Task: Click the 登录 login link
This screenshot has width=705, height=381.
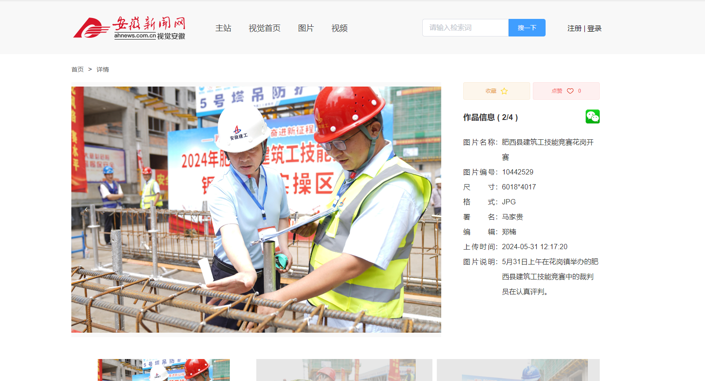Action: click(594, 28)
